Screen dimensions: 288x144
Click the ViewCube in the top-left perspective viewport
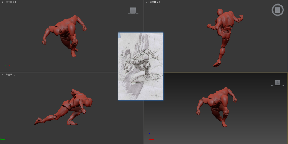133,10
